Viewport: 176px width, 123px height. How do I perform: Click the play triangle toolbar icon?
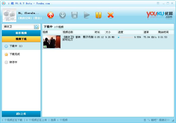pyautogui.click(x=87, y=15)
